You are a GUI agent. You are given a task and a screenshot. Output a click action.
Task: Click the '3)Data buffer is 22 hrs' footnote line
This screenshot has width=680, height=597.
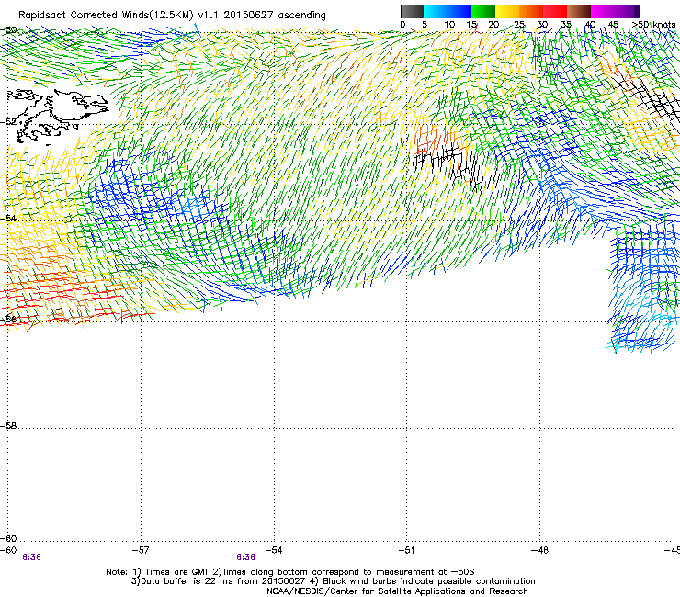333,581
